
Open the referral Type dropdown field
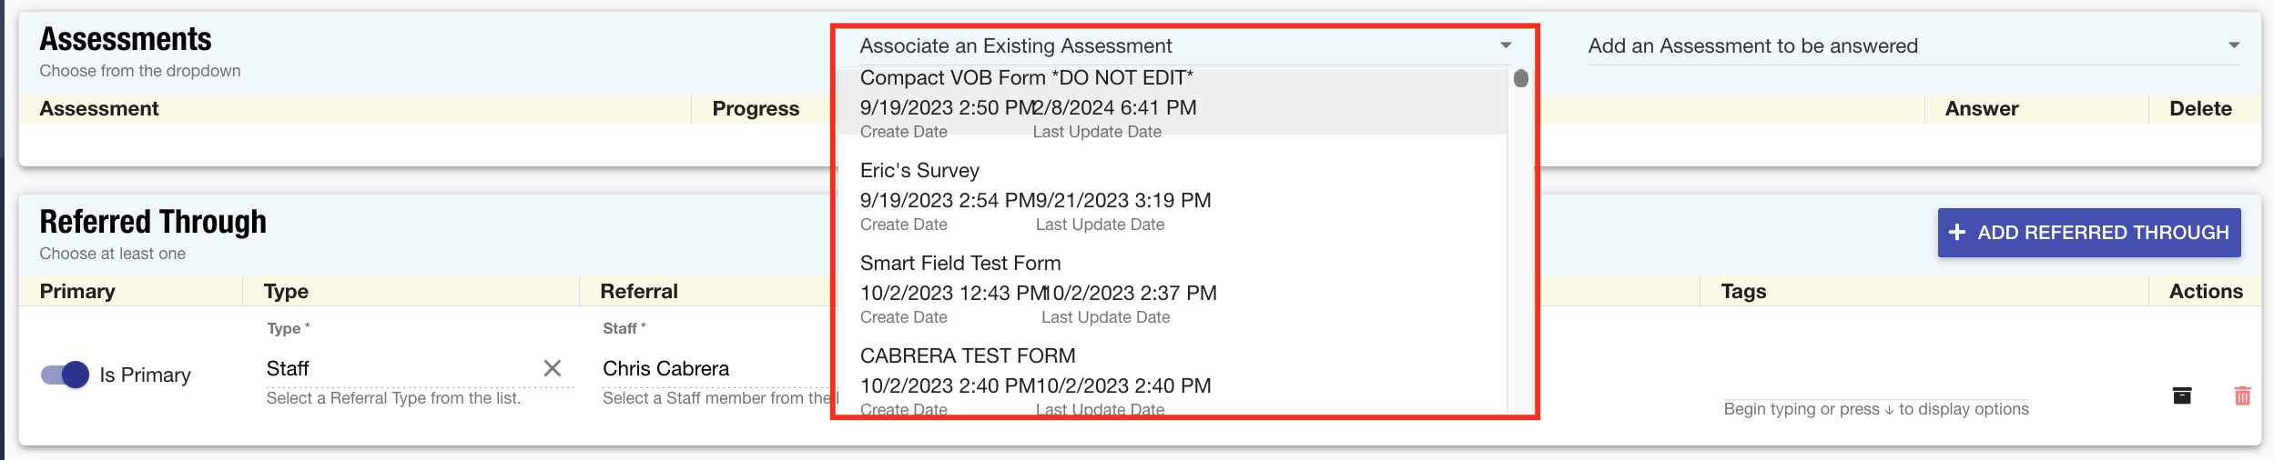tap(401, 368)
